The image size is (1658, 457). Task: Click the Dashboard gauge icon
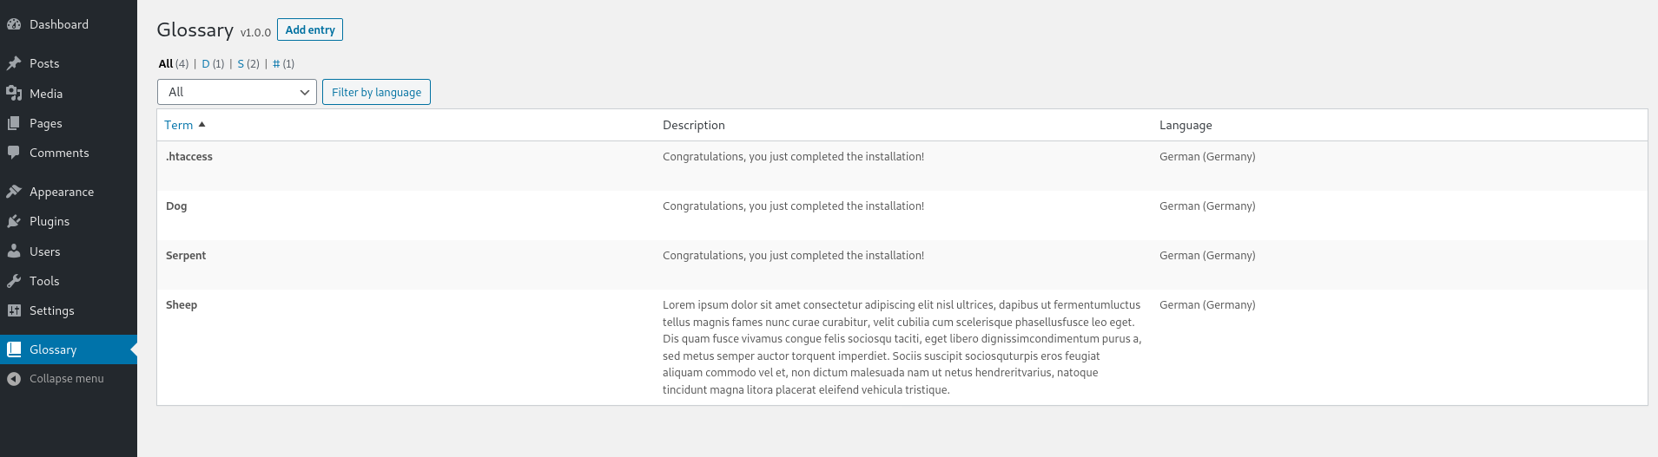click(14, 24)
